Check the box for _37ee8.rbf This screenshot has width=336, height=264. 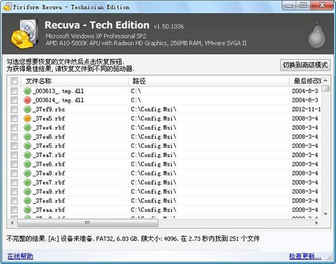14,201
